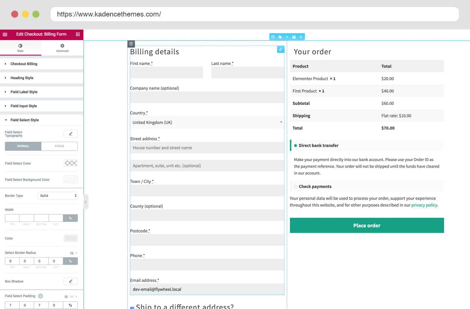
Task: Open the privacy policy link
Action: click(424, 205)
